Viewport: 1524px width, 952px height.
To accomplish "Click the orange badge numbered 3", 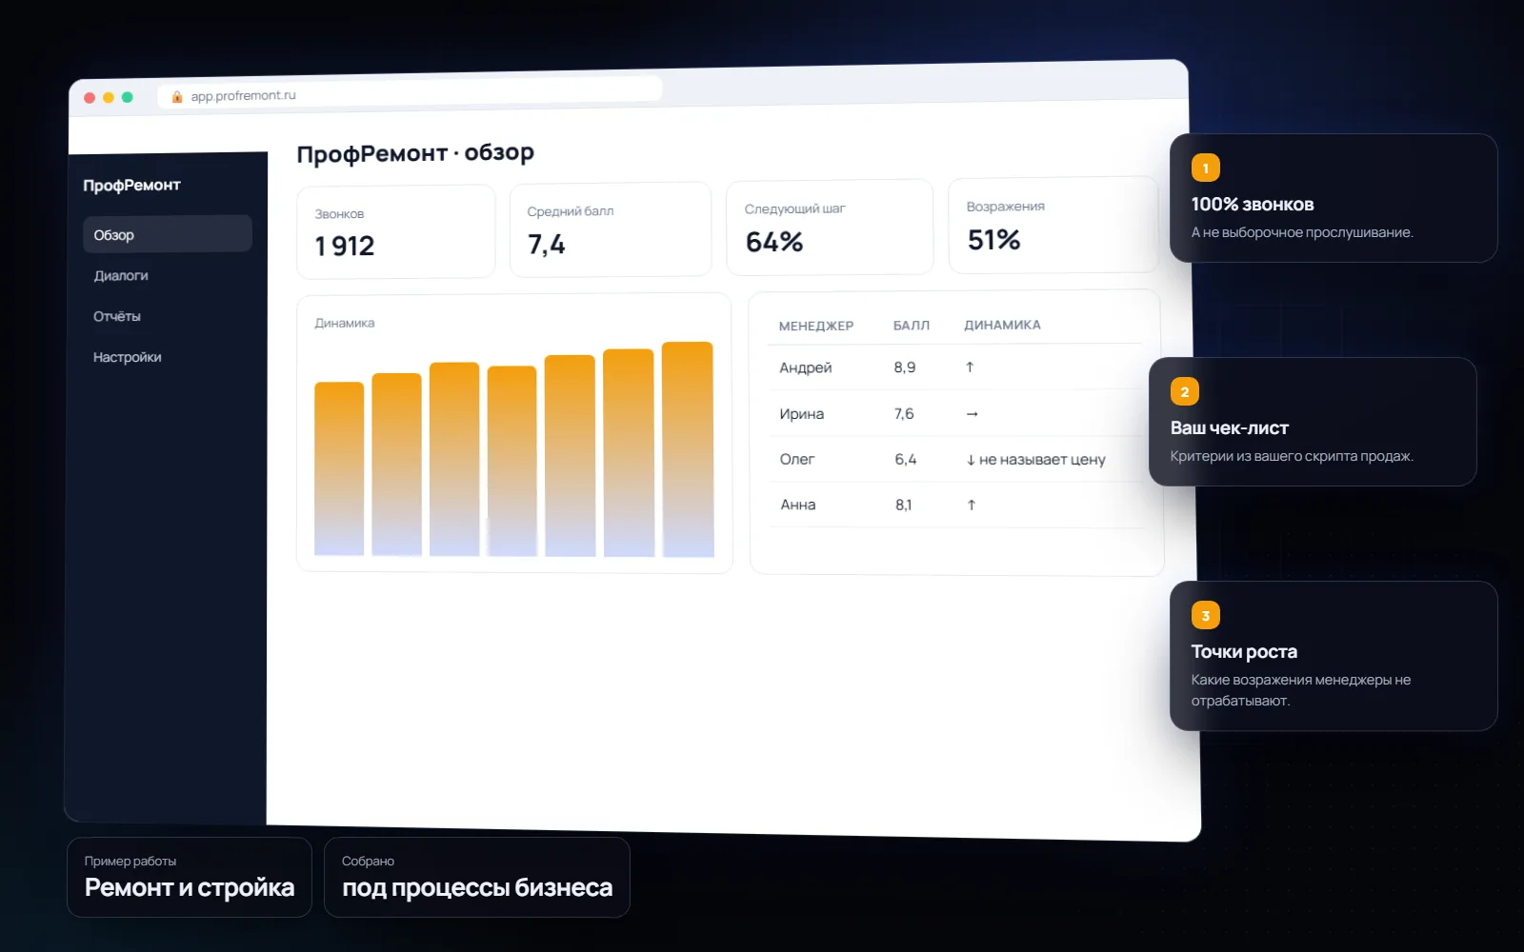I will click(x=1206, y=615).
